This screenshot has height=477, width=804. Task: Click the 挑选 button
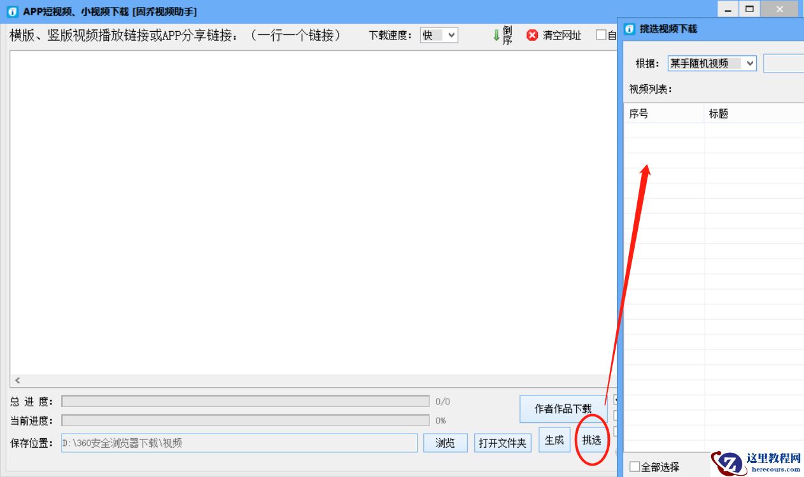592,440
